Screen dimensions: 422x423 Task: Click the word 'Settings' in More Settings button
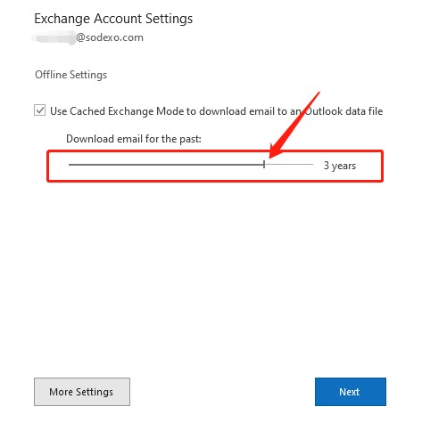coord(95,392)
